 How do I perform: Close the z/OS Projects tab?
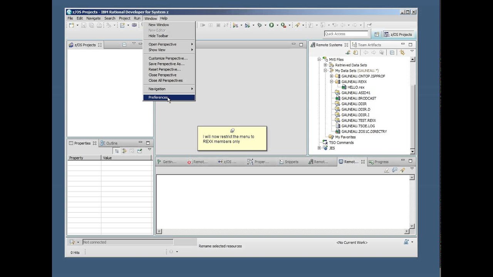point(100,45)
